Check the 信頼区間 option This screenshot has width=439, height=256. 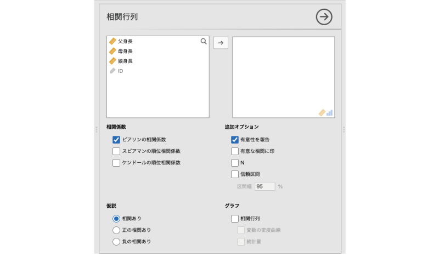235,174
